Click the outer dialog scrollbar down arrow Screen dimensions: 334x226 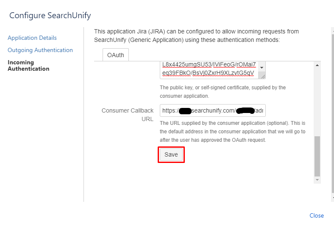pyautogui.click(x=332, y=198)
